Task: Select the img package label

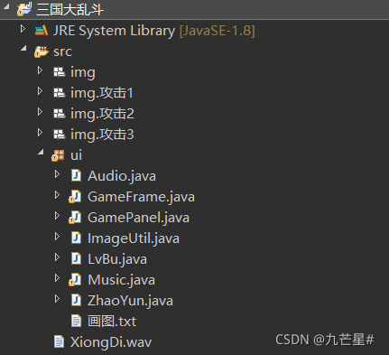Action: (83, 73)
